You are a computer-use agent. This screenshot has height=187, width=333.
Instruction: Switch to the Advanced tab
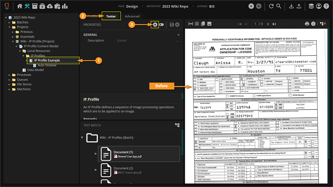click(x=132, y=16)
